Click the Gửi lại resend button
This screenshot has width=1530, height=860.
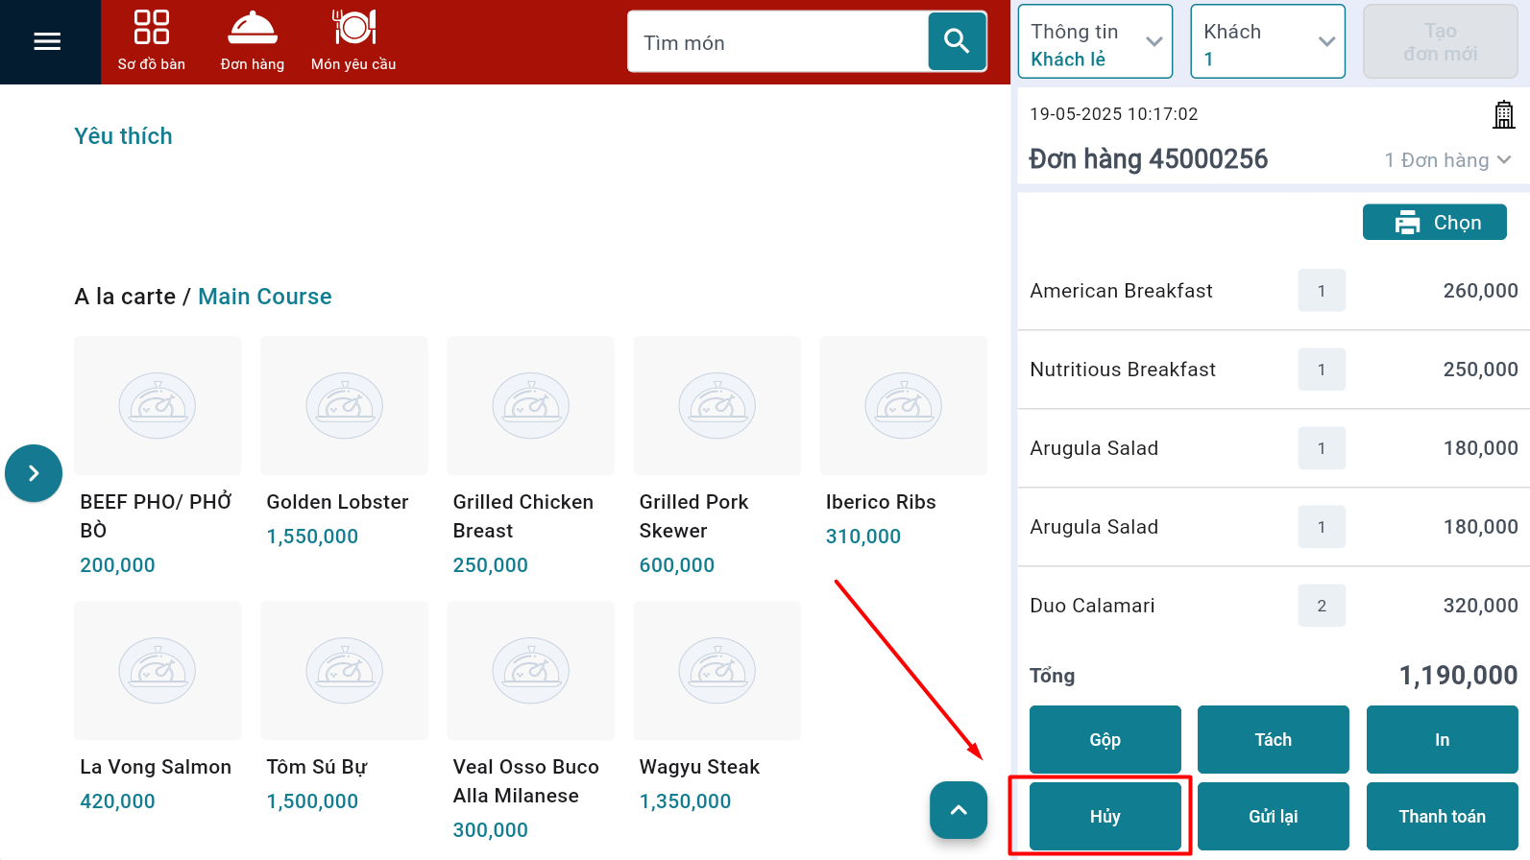(x=1274, y=816)
